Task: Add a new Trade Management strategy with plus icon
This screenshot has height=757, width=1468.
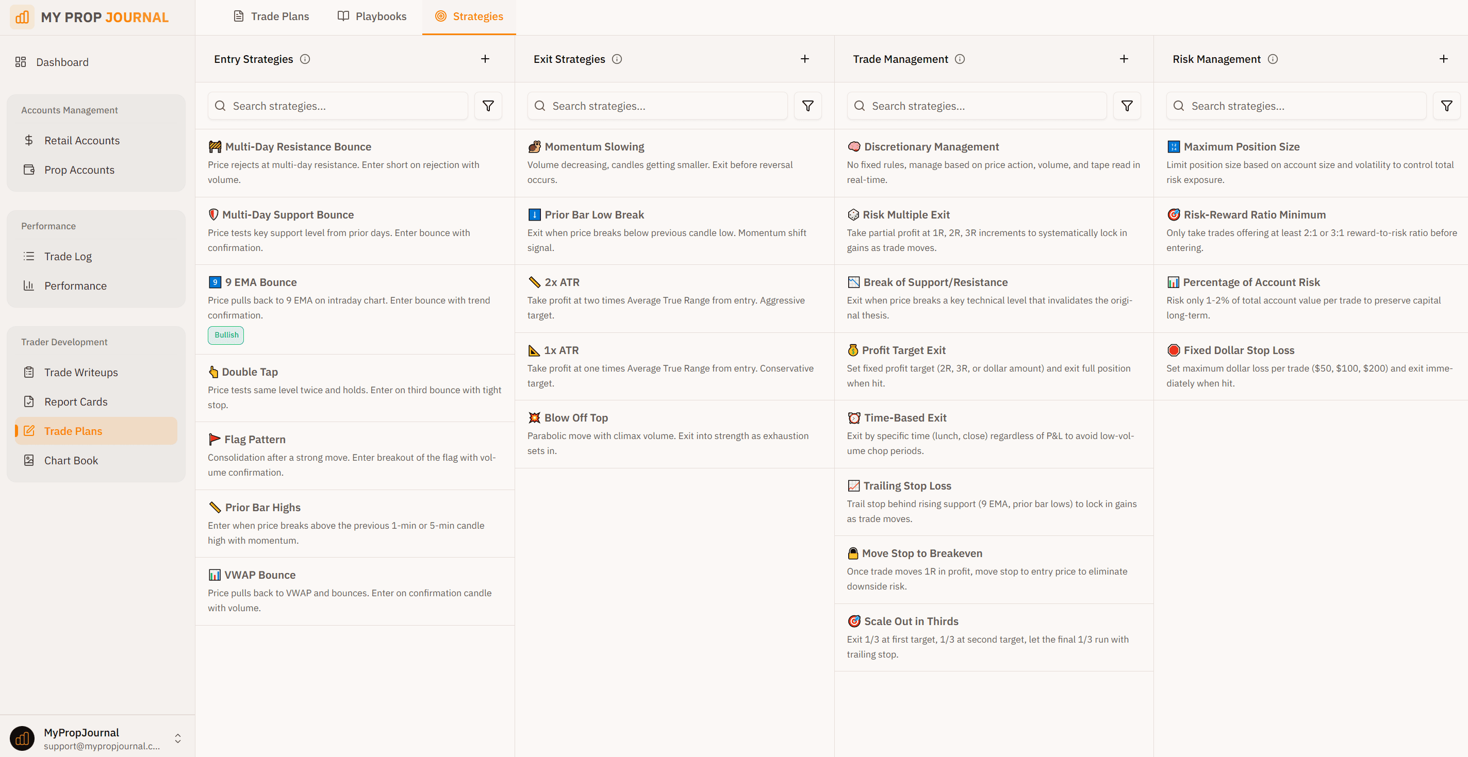Action: coord(1124,59)
